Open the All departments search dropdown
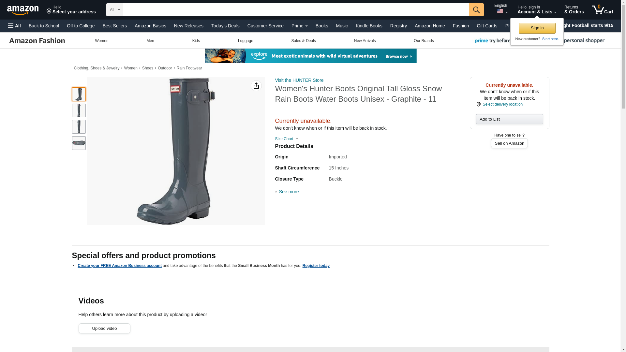Image resolution: width=626 pixels, height=352 pixels. (115, 10)
